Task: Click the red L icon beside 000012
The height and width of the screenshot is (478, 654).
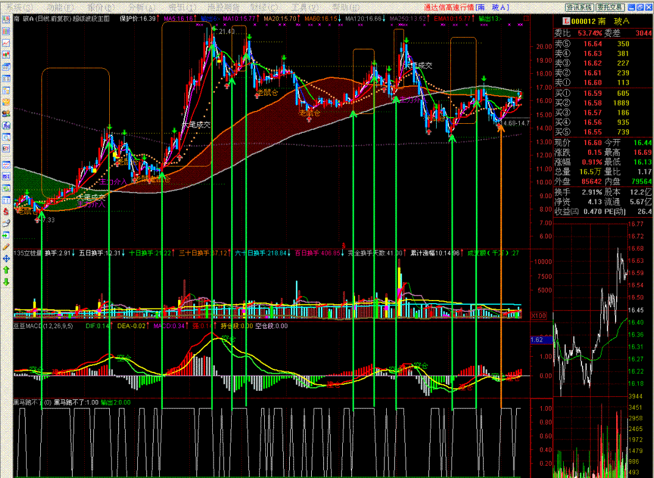Action: 566,21
